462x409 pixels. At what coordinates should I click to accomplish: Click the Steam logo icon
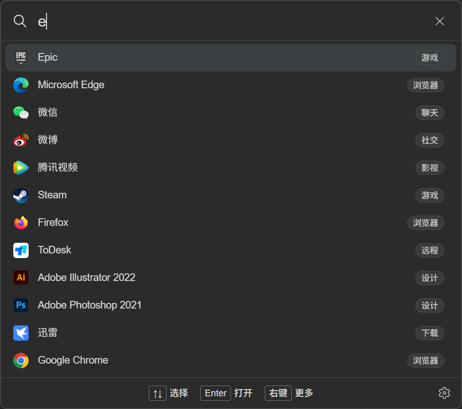tap(21, 195)
